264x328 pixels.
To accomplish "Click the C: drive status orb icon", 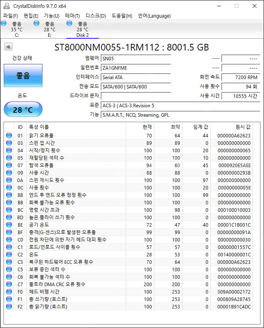I will (x=4, y=23).
